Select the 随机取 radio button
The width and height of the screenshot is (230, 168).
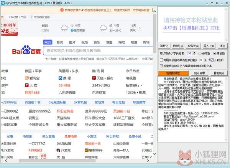tap(215, 53)
